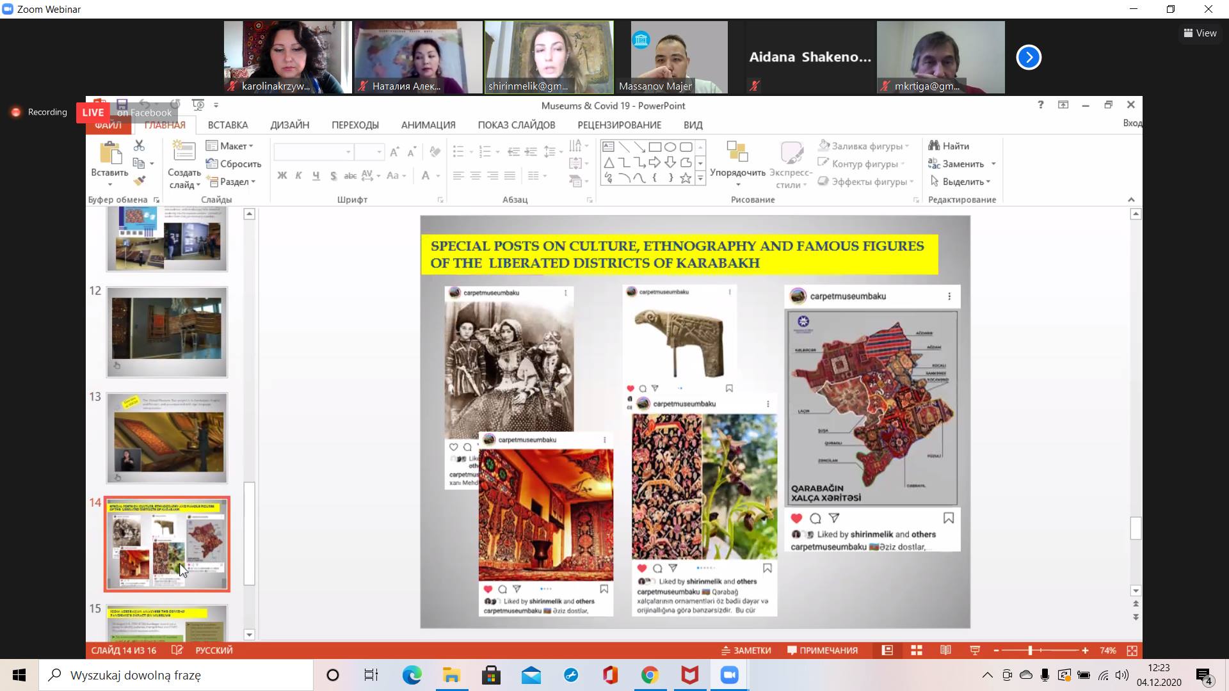
Task: Open File Explorer from the taskbar
Action: [x=451, y=675]
